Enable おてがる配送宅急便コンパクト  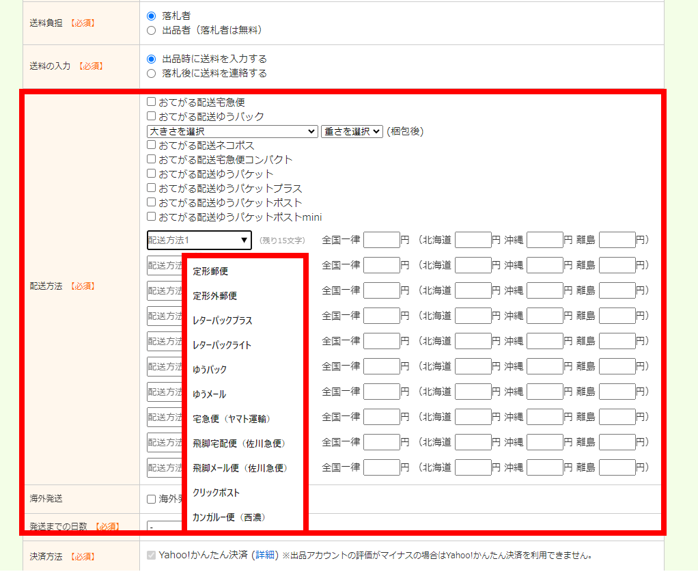152,159
